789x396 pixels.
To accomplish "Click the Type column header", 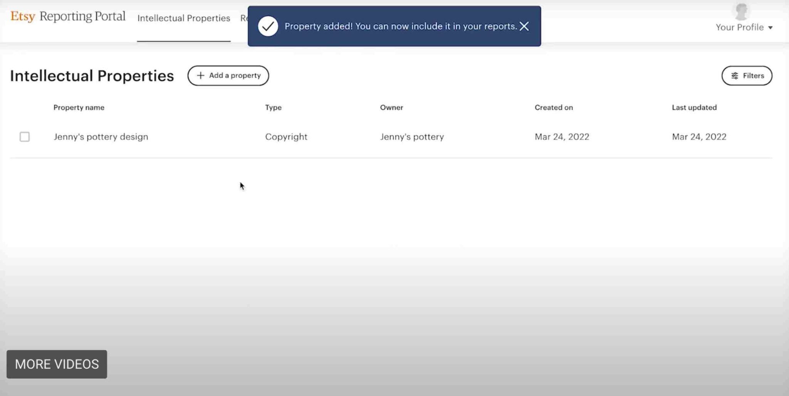I will pos(273,107).
